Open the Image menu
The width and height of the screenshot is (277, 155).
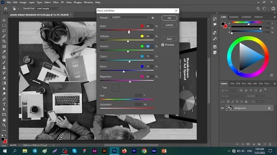23,3
